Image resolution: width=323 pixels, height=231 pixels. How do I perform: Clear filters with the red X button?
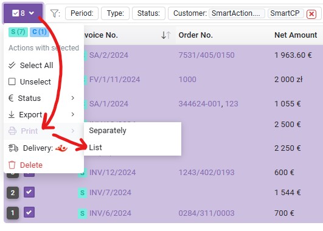click(x=311, y=14)
